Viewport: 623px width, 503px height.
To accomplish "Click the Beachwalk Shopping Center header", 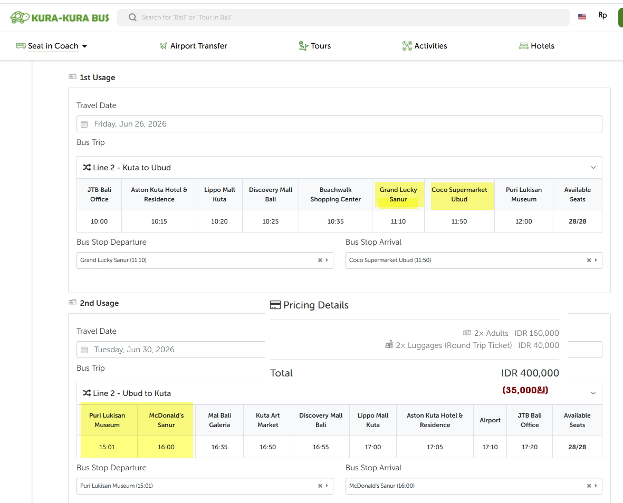I will point(336,195).
